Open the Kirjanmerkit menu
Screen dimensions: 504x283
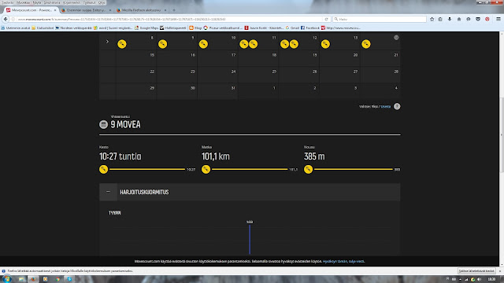coord(72,2)
